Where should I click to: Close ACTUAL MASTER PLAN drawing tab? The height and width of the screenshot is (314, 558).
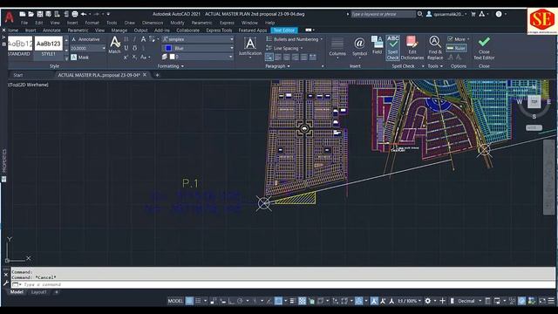[x=145, y=75]
